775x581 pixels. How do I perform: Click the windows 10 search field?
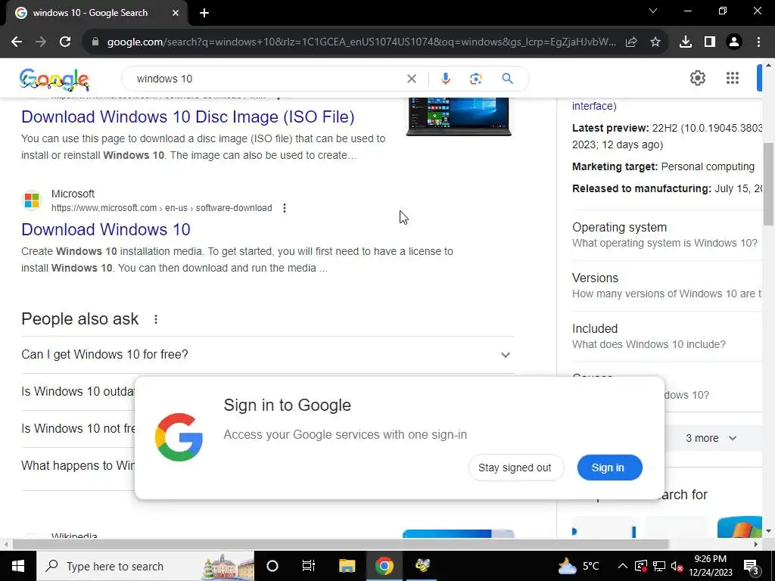267,79
